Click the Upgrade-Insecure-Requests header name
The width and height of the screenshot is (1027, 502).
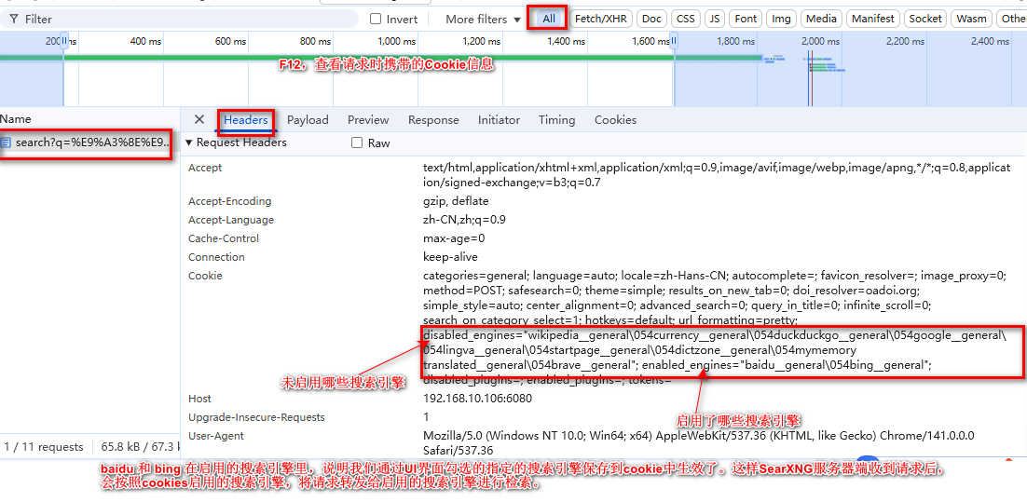[x=257, y=417]
